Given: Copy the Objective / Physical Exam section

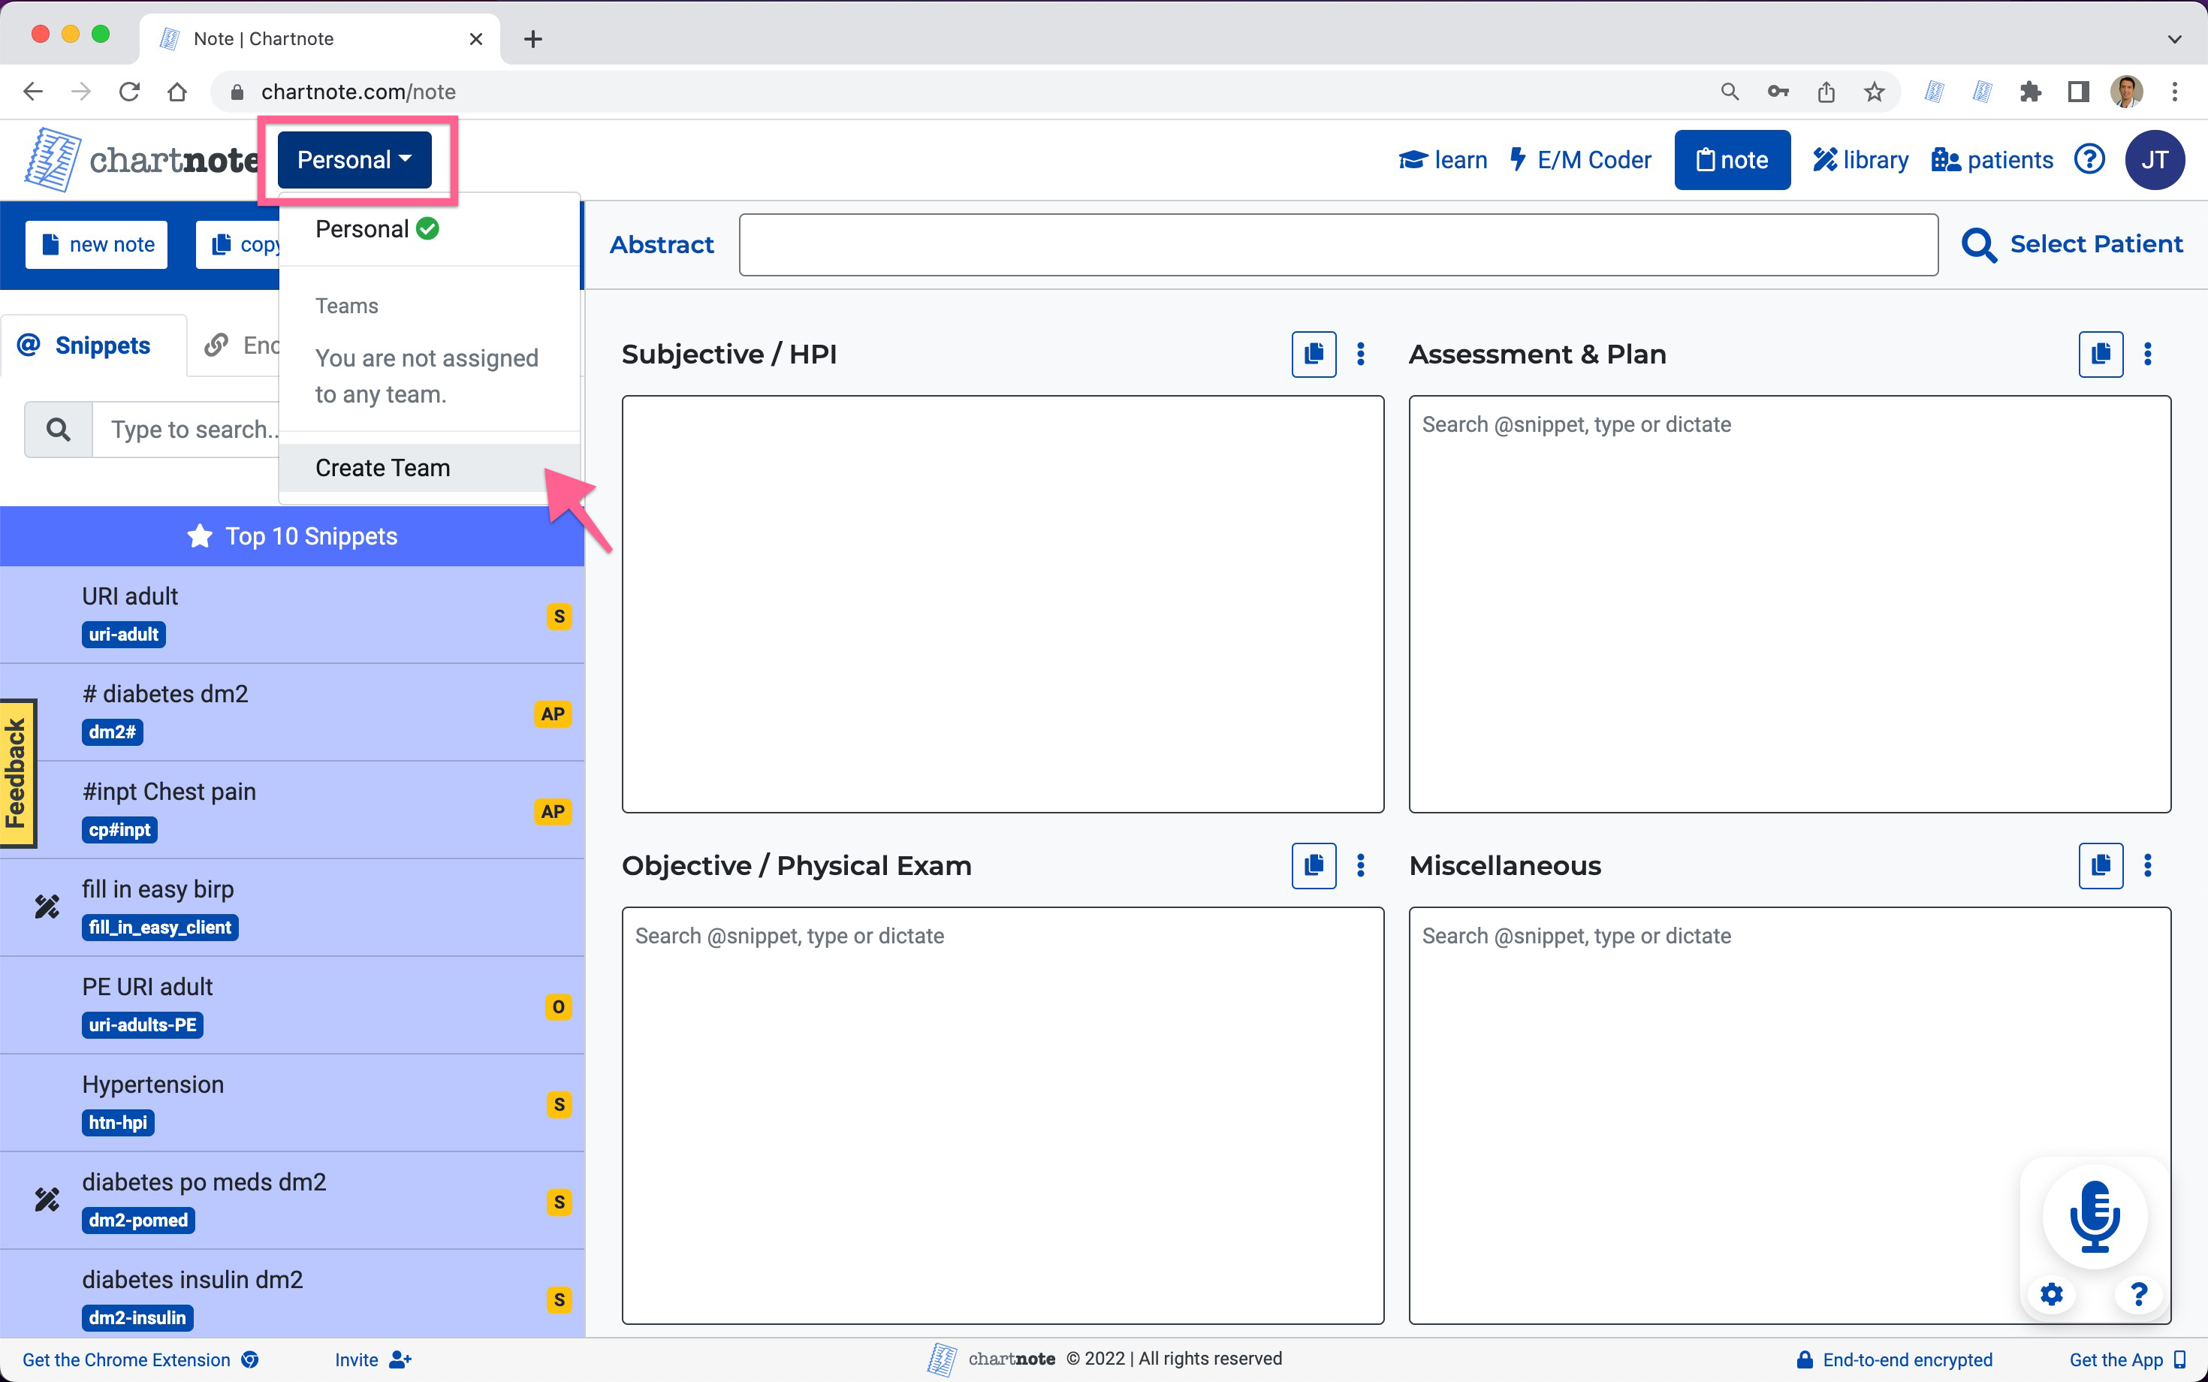Looking at the screenshot, I should (x=1314, y=865).
